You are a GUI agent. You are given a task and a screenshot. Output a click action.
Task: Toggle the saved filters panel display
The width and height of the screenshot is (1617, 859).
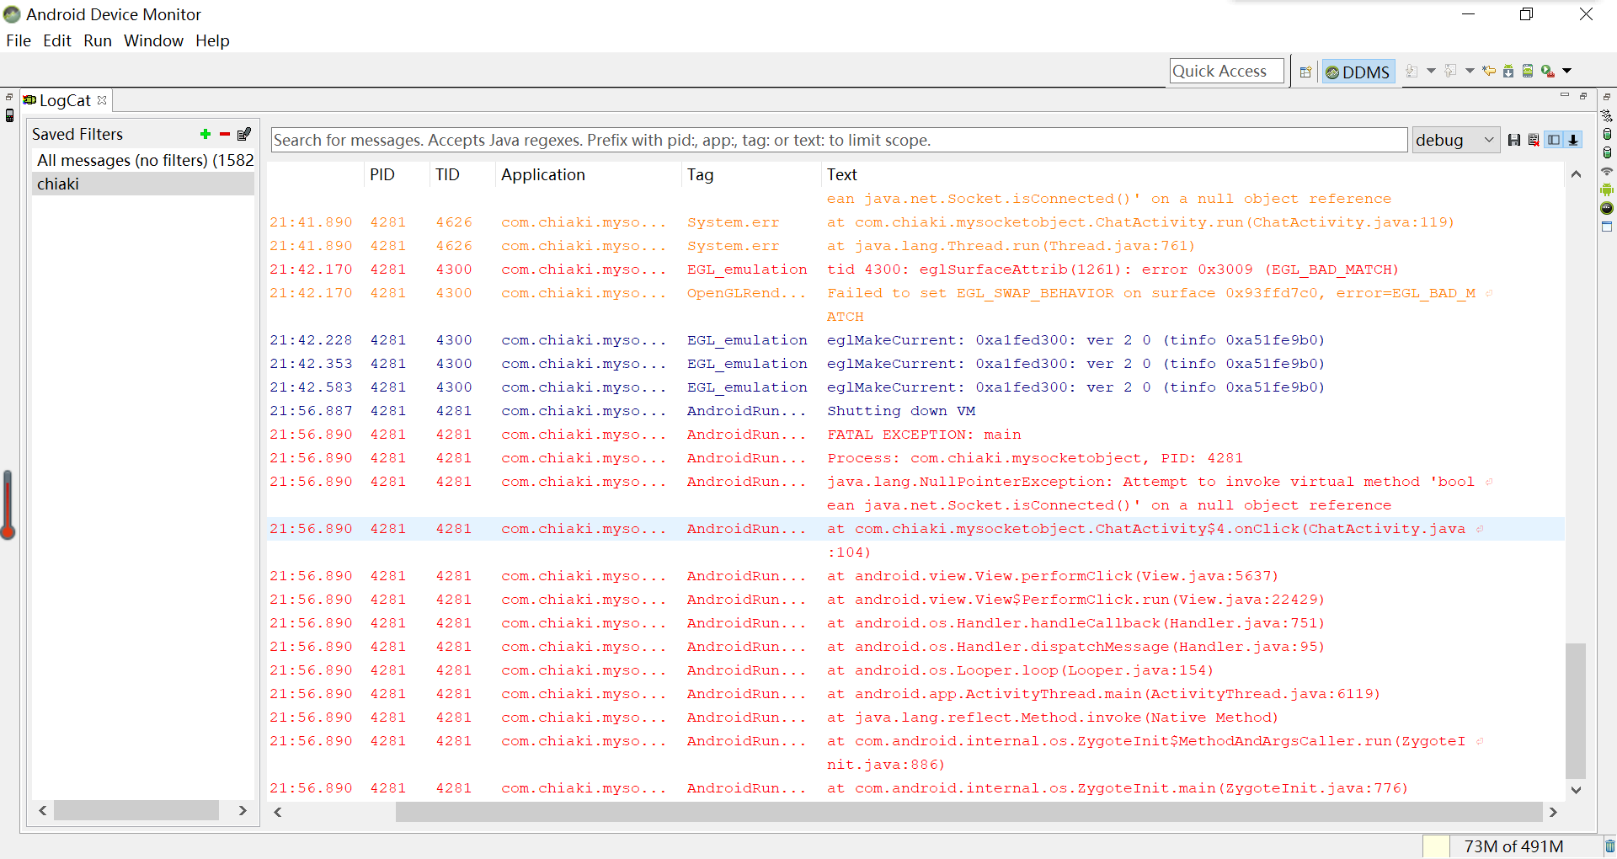pyautogui.click(x=1554, y=140)
